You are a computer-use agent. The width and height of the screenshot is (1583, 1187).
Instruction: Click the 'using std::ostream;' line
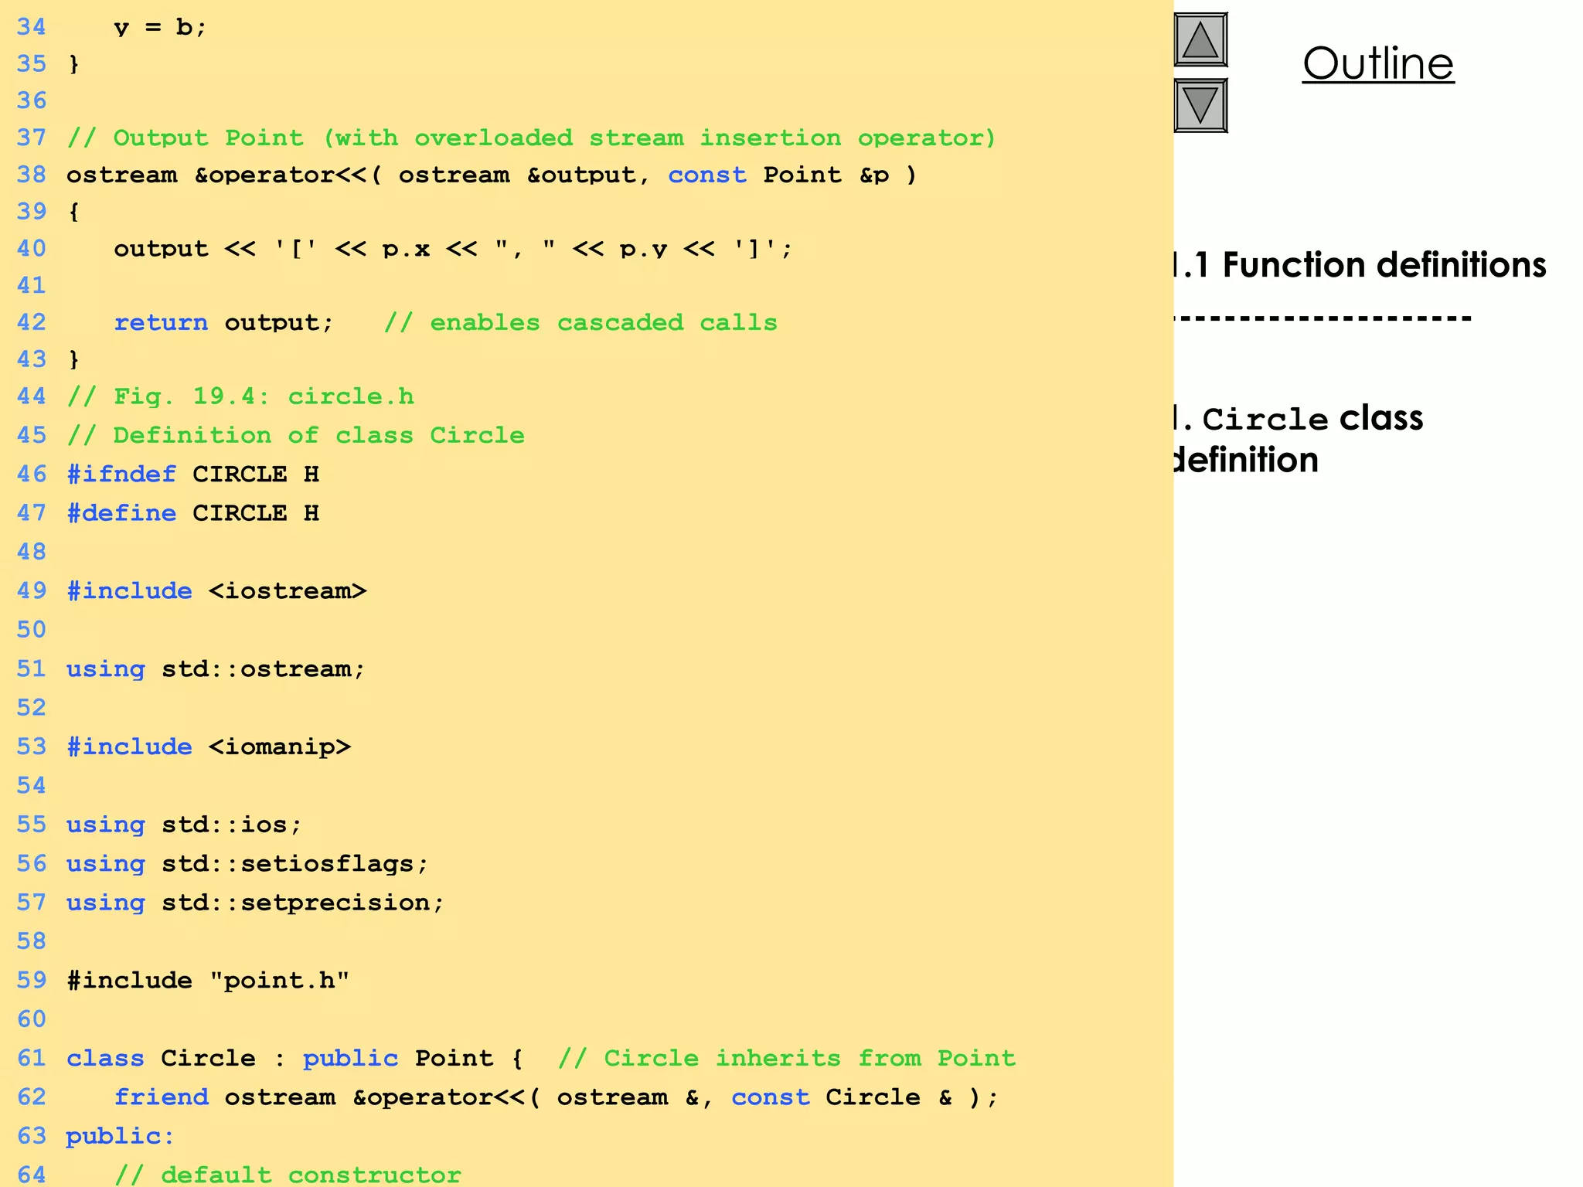(216, 668)
